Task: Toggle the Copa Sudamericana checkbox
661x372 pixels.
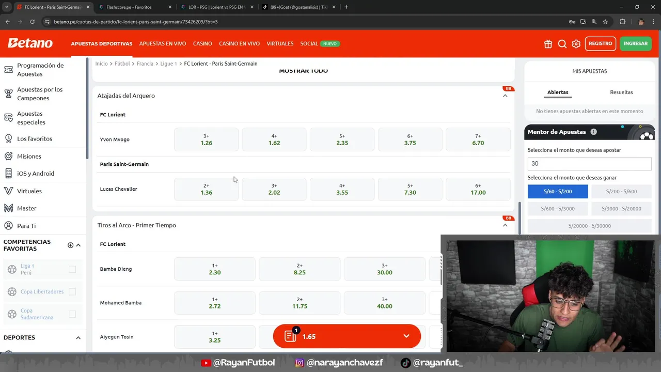Action: [72, 314]
